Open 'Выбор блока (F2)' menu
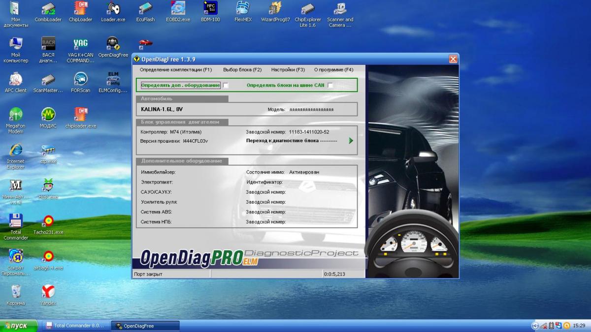 (x=242, y=70)
